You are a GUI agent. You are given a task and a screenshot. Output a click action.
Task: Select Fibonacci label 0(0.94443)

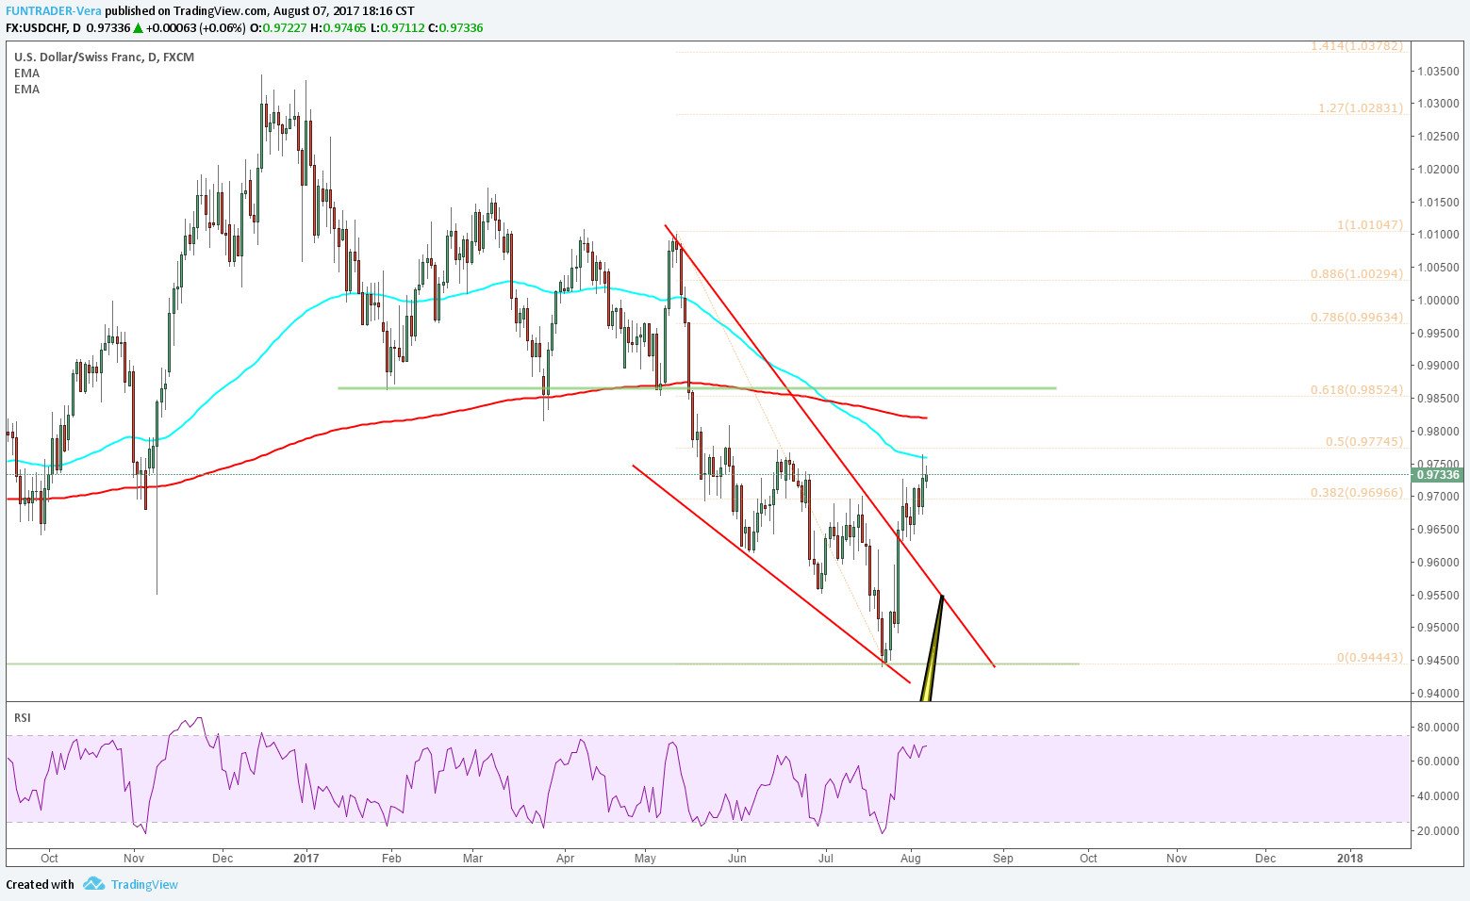pyautogui.click(x=1370, y=657)
